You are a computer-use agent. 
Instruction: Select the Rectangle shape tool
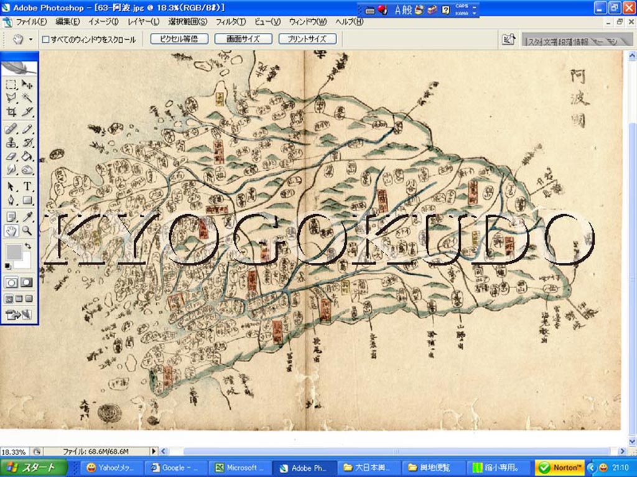tap(27, 200)
